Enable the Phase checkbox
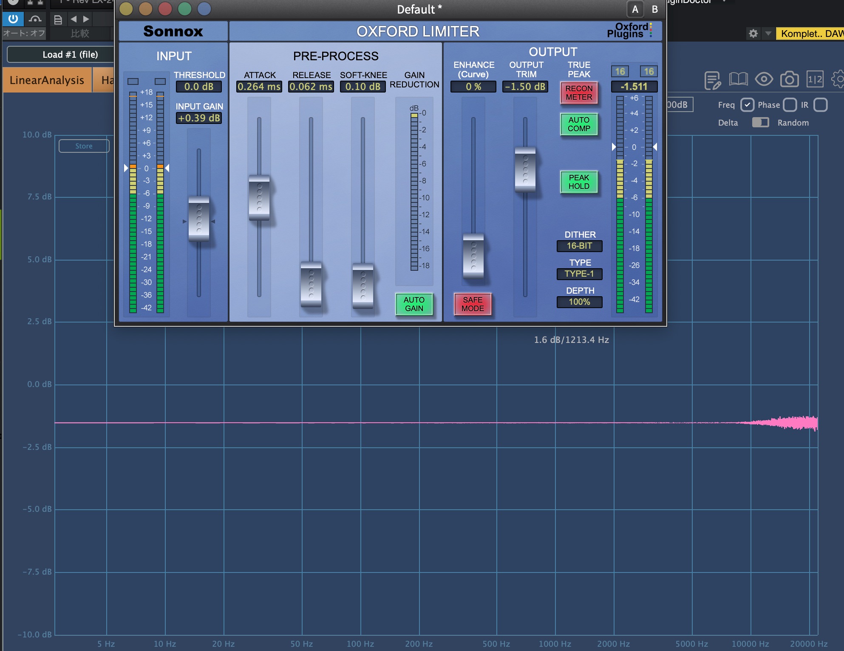Image resolution: width=844 pixels, height=651 pixels. pyautogui.click(x=790, y=105)
